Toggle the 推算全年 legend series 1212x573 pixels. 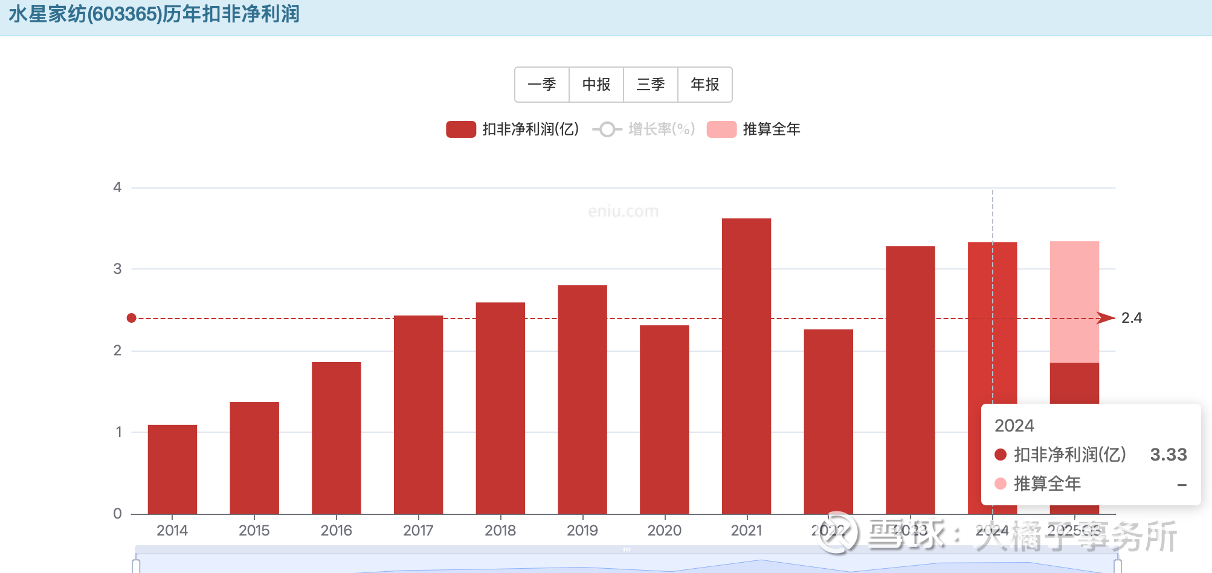click(753, 129)
